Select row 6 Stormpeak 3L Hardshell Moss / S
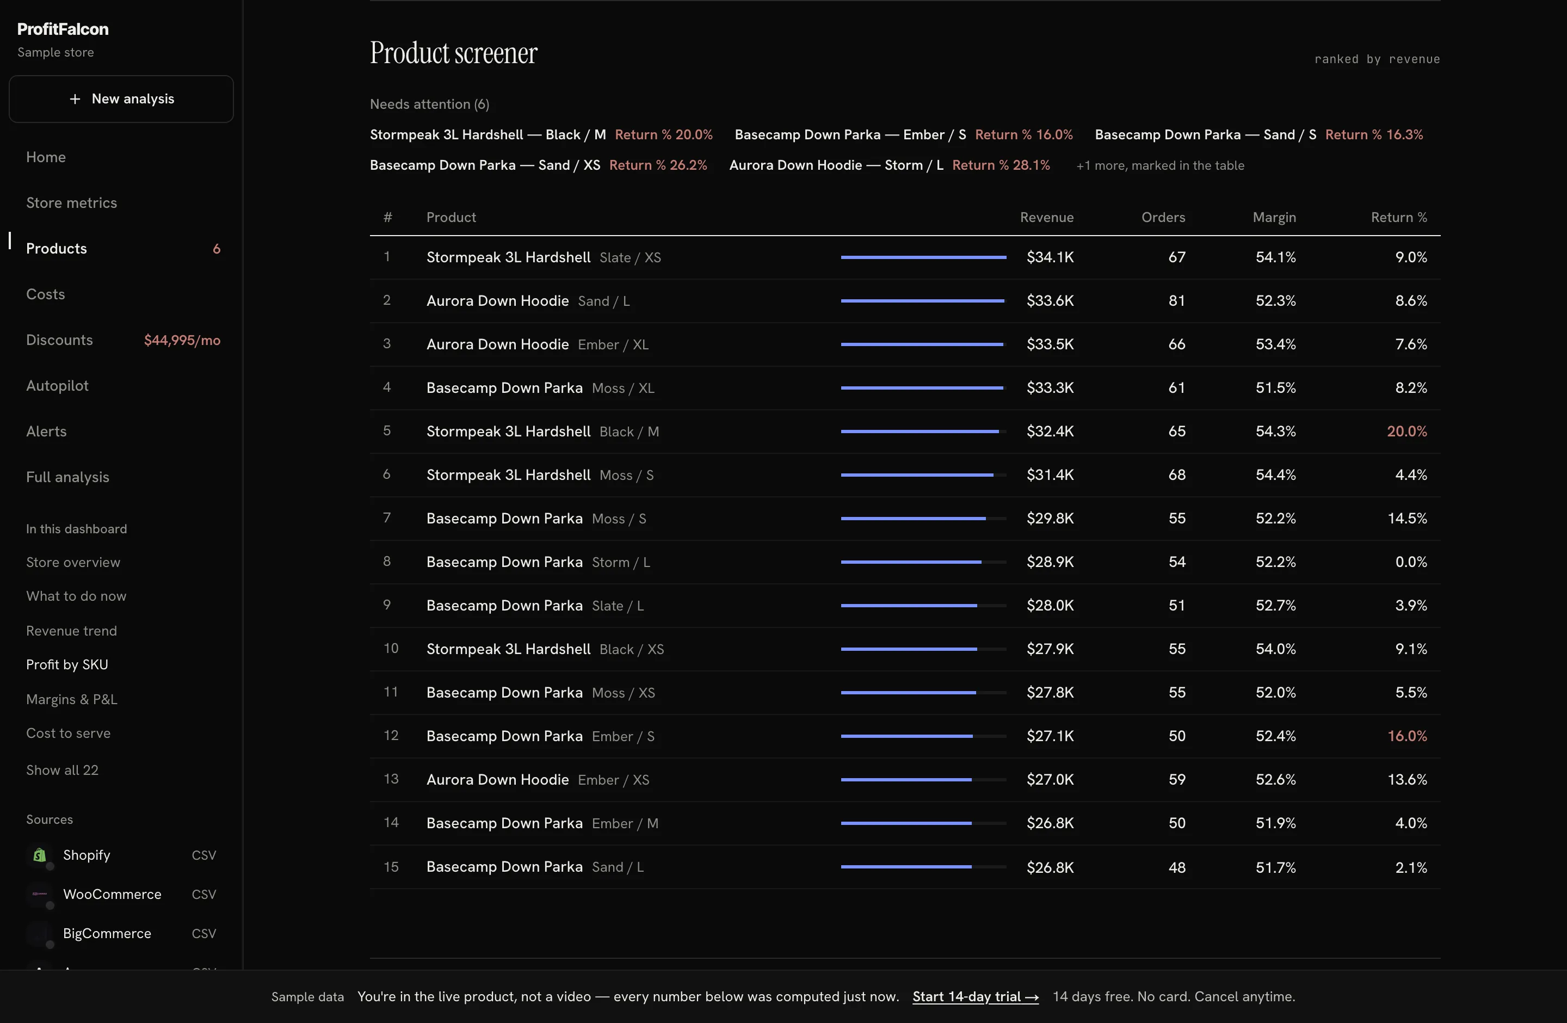Viewport: 1567px width, 1023px height. pyautogui.click(x=905, y=474)
